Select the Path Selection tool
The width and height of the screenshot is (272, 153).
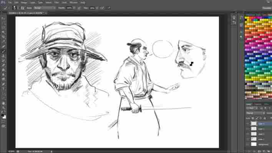(3, 93)
